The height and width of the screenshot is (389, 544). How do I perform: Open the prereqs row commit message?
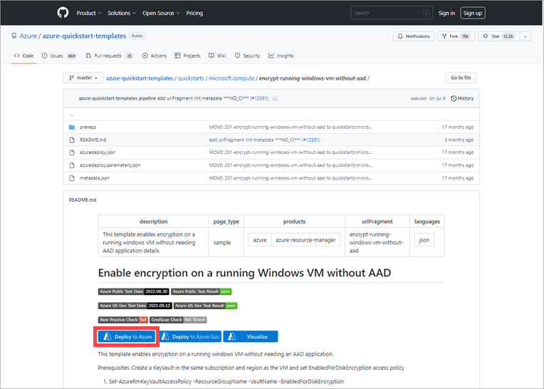pyautogui.click(x=291, y=127)
